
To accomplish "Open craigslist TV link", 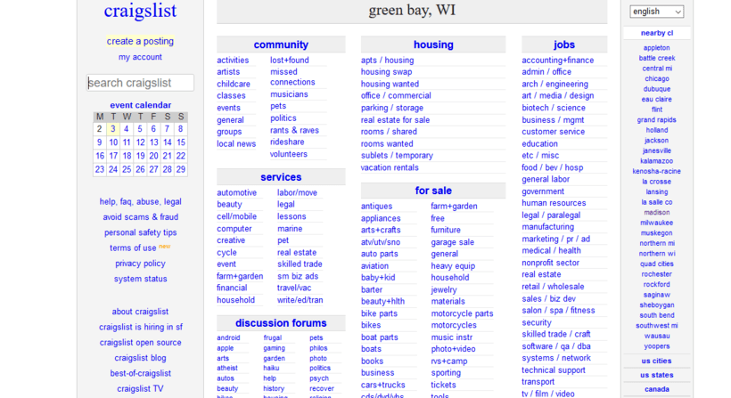I will coord(140,389).
